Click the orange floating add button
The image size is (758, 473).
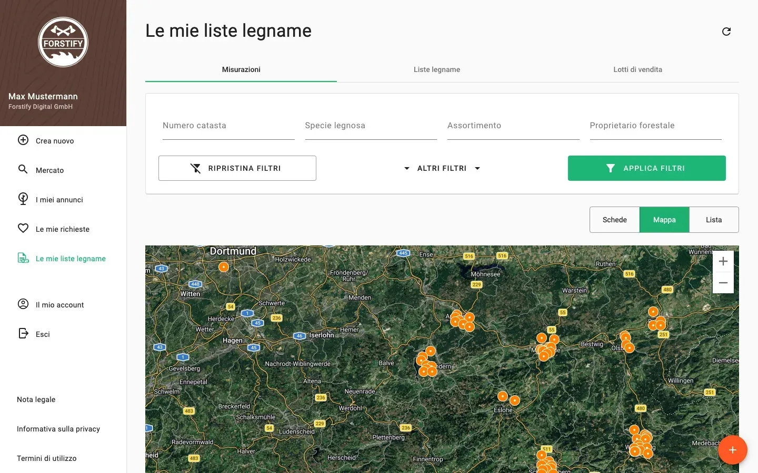733,450
